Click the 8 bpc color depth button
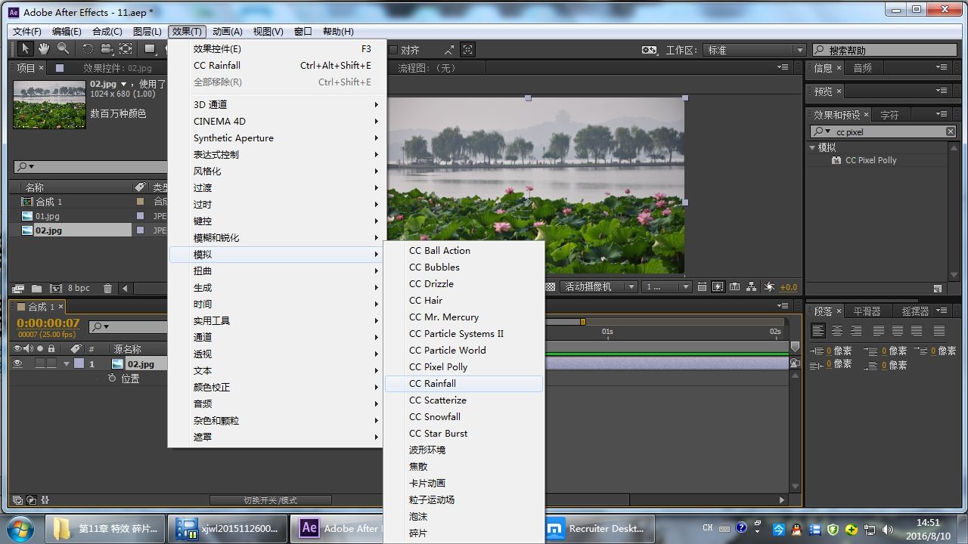The width and height of the screenshot is (968, 544). click(x=79, y=288)
